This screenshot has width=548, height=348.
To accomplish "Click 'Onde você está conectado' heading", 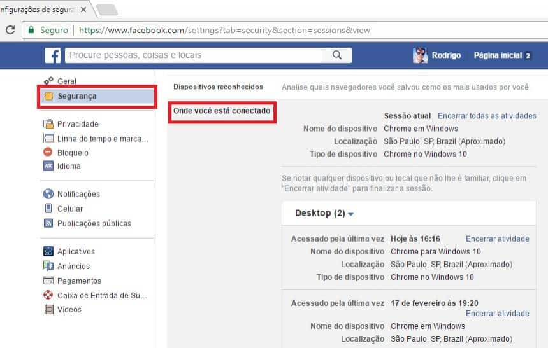I will tap(222, 111).
